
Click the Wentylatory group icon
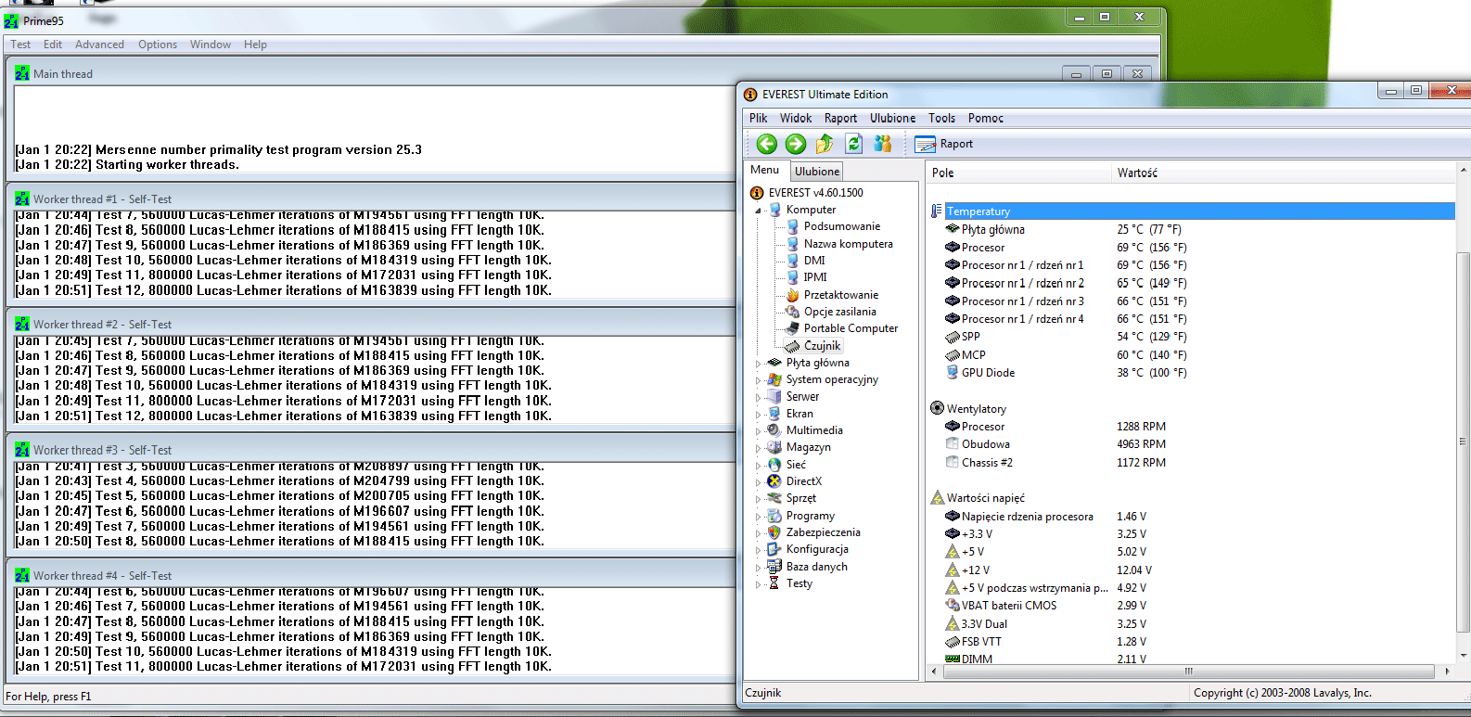937,408
